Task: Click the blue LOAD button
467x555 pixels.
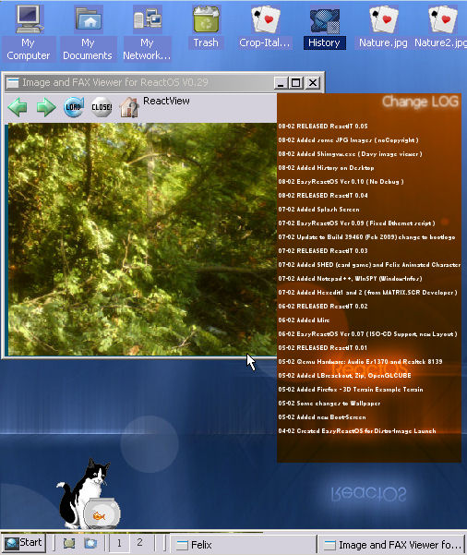Action: 74,107
